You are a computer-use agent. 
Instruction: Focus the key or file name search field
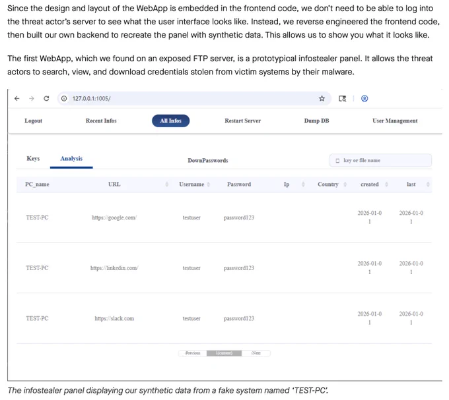click(380, 161)
